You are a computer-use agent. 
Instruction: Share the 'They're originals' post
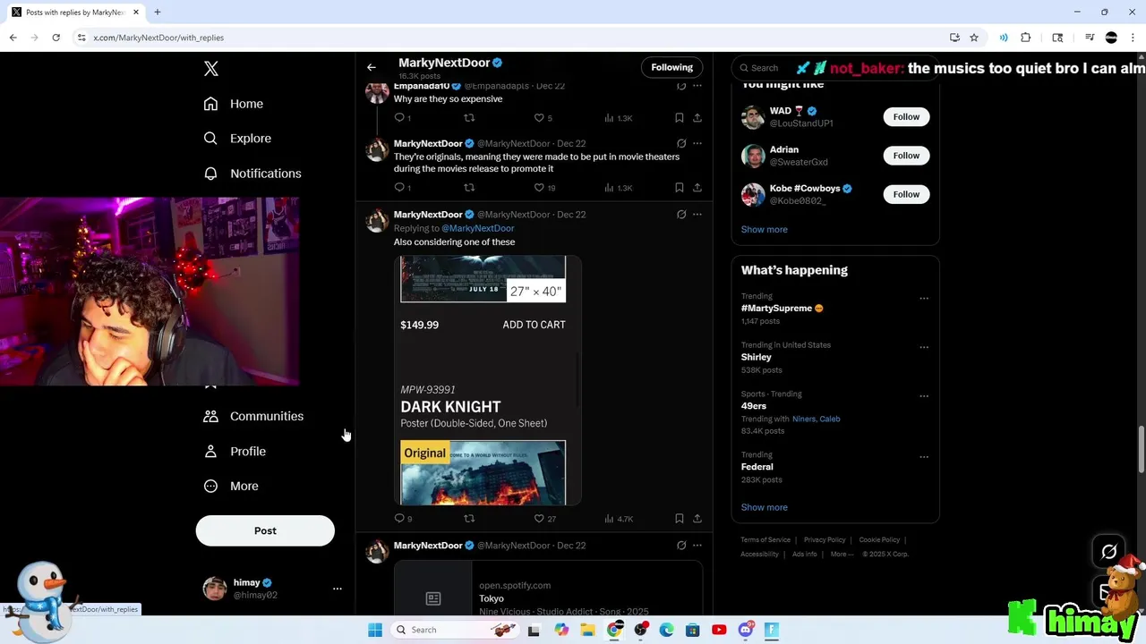pyautogui.click(x=697, y=188)
